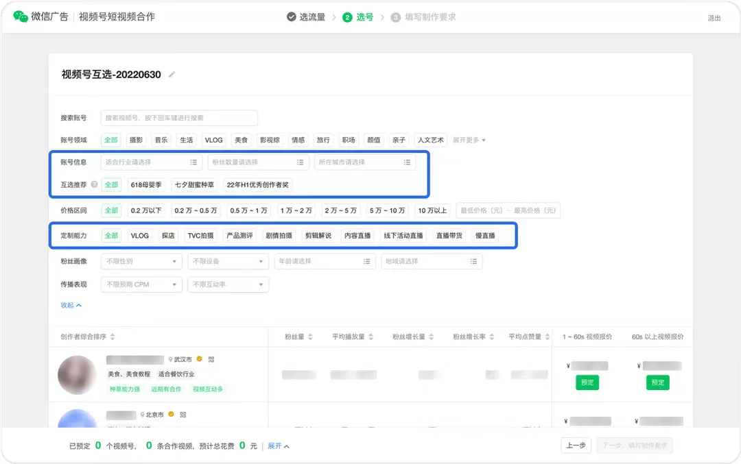
Task: Click the 搜索账号 search input field
Action: 178,117
